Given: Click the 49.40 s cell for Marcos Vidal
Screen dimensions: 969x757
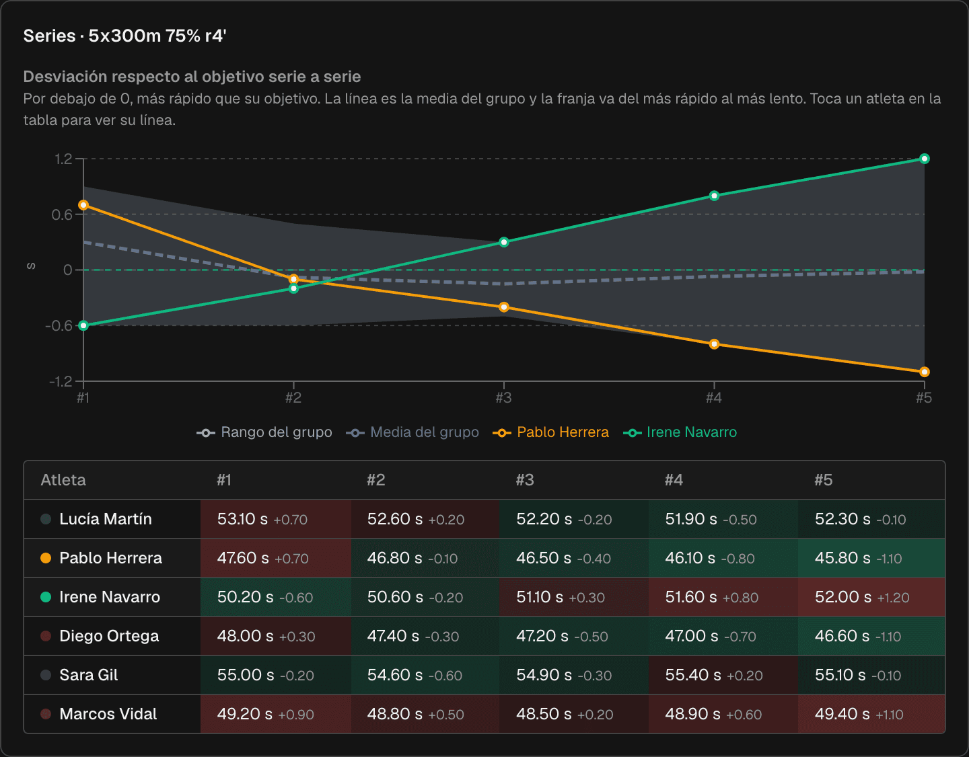Looking at the screenshot, I should [x=871, y=714].
